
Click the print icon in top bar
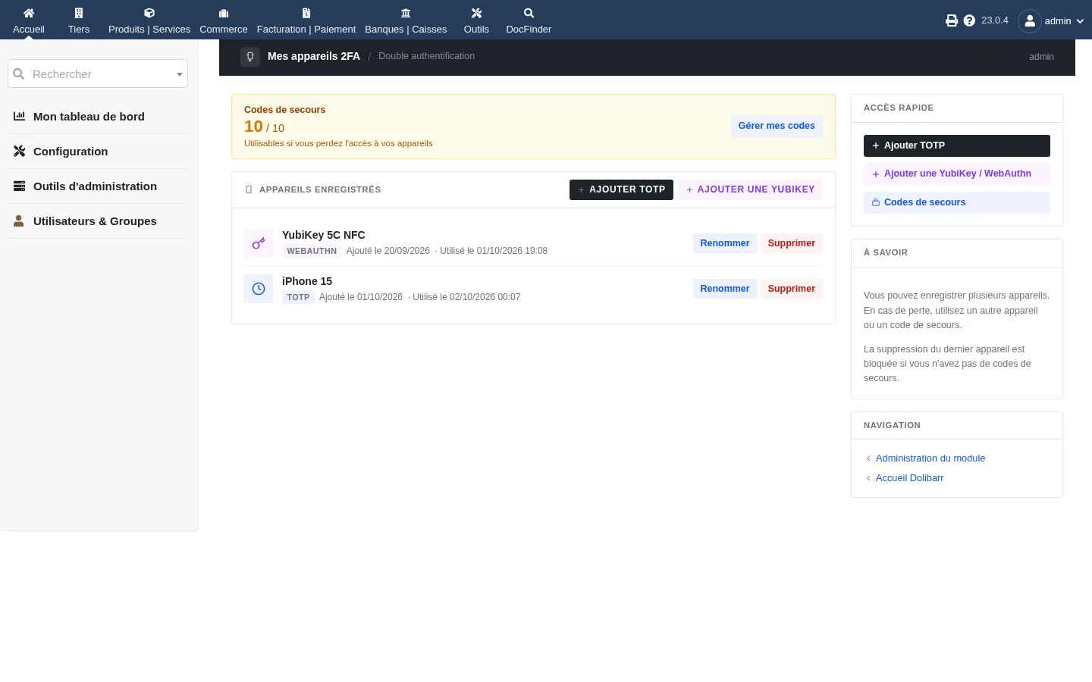[x=952, y=20]
